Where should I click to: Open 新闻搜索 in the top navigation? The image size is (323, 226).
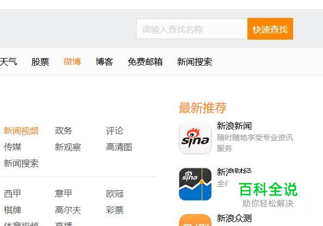[x=195, y=61]
